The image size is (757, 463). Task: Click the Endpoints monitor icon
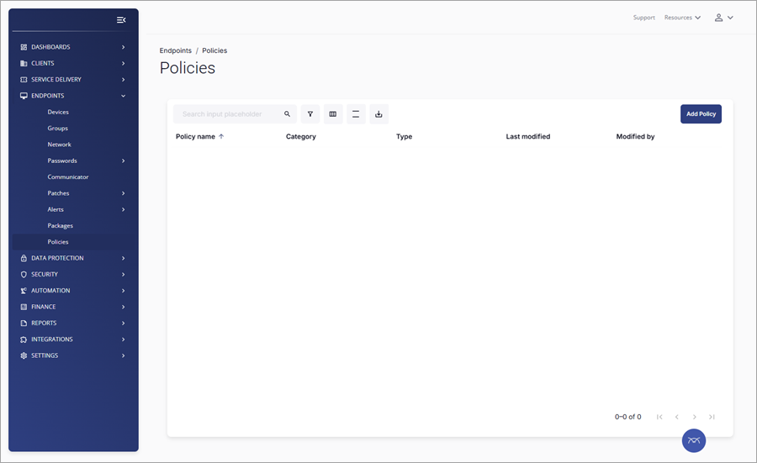24,96
